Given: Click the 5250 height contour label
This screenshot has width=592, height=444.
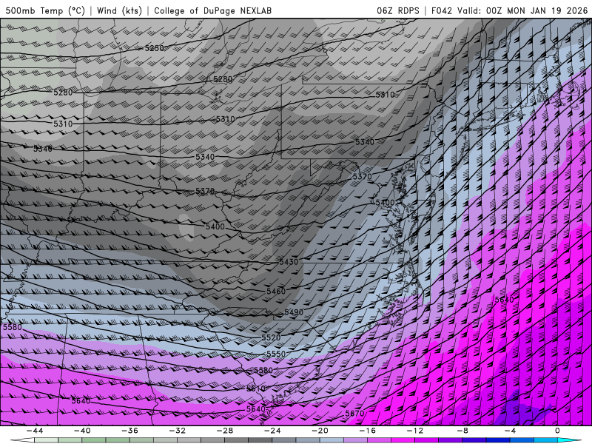Looking at the screenshot, I should (155, 48).
